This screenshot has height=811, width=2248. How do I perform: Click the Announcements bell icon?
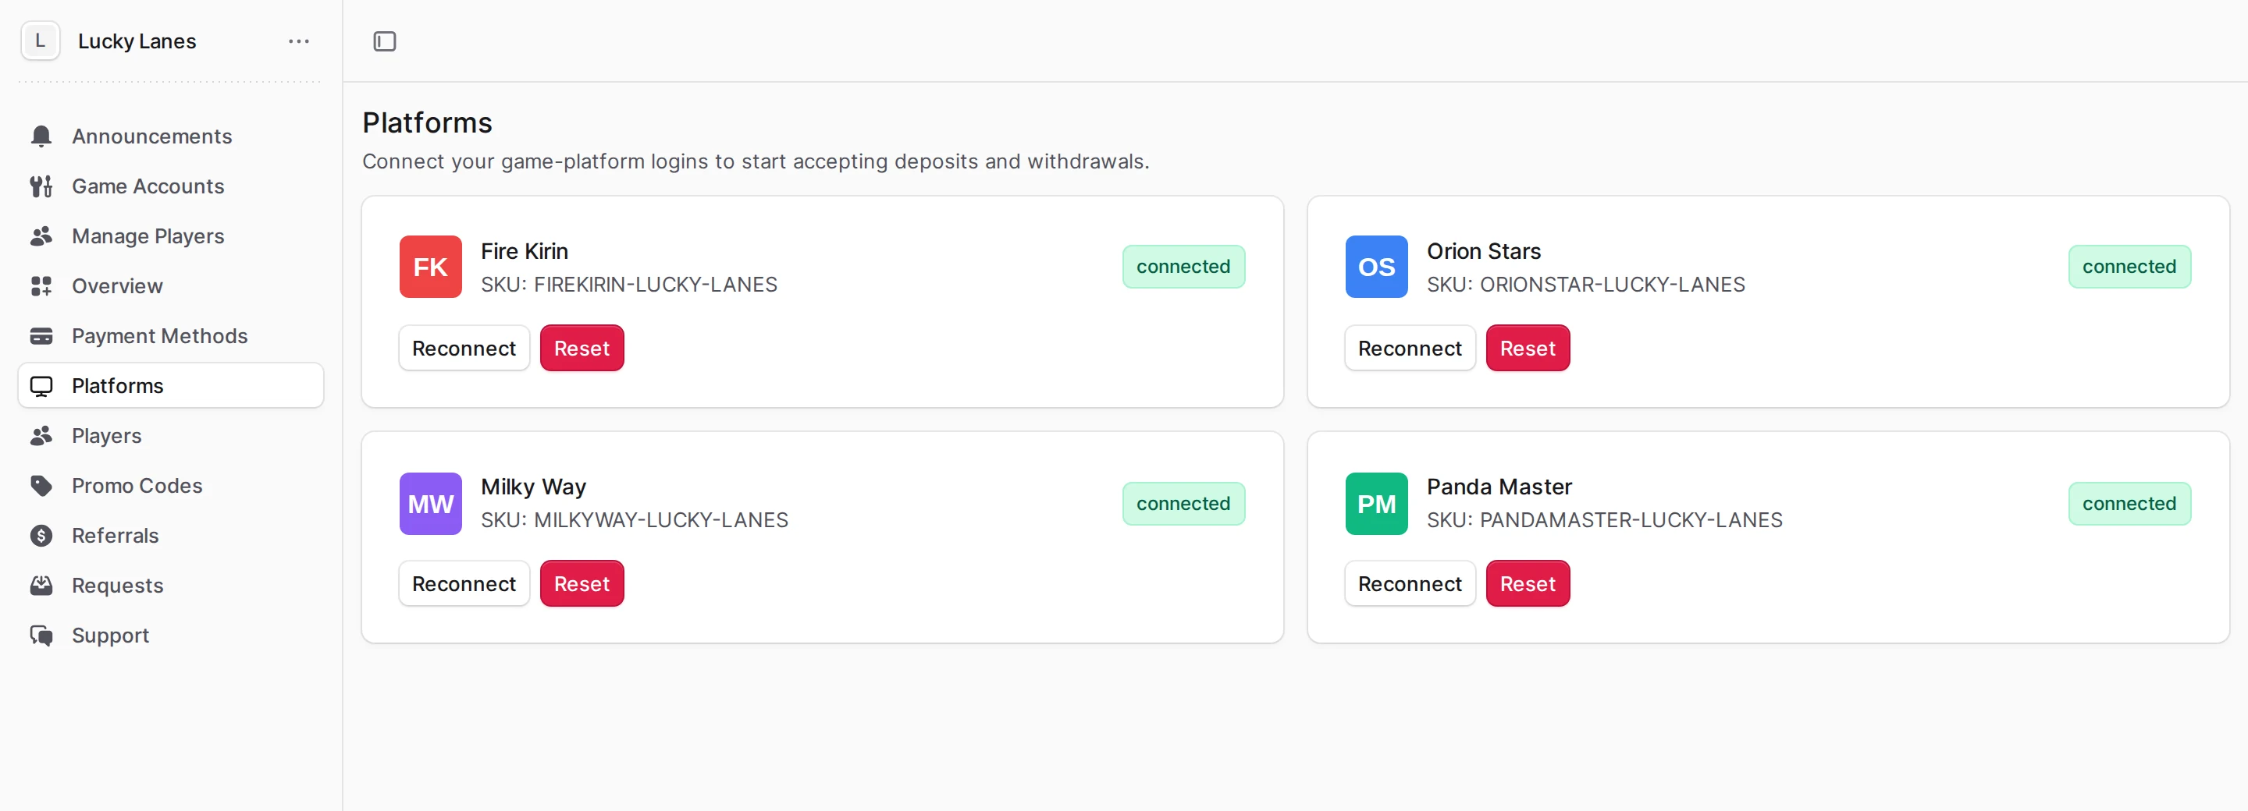tap(41, 136)
